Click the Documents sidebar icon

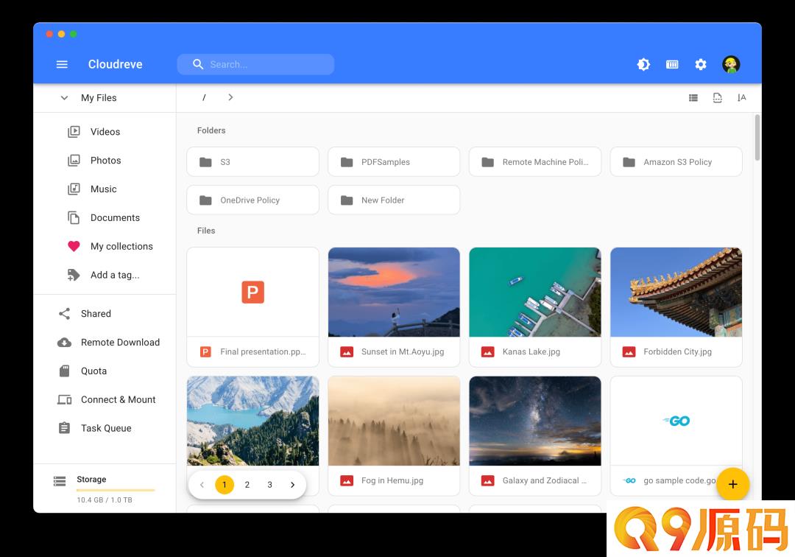[x=74, y=217]
